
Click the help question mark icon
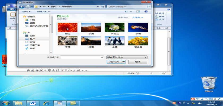tap(146, 11)
